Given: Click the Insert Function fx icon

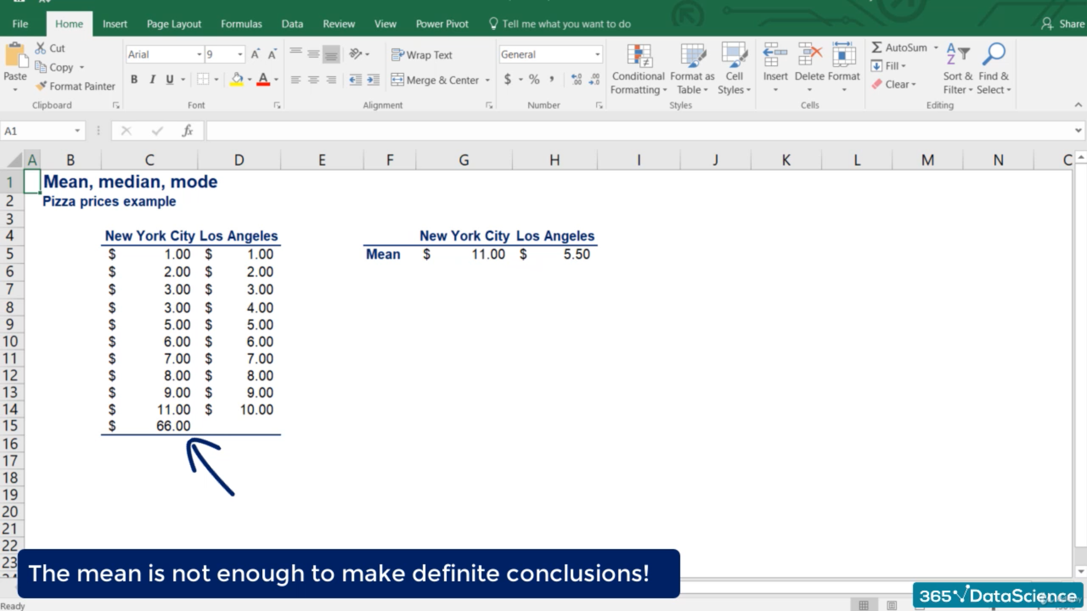Looking at the screenshot, I should pos(187,131).
